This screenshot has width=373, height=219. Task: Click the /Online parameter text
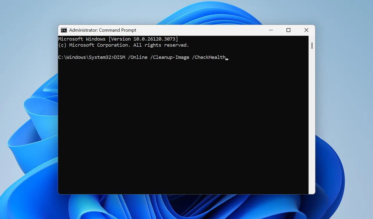pos(139,57)
